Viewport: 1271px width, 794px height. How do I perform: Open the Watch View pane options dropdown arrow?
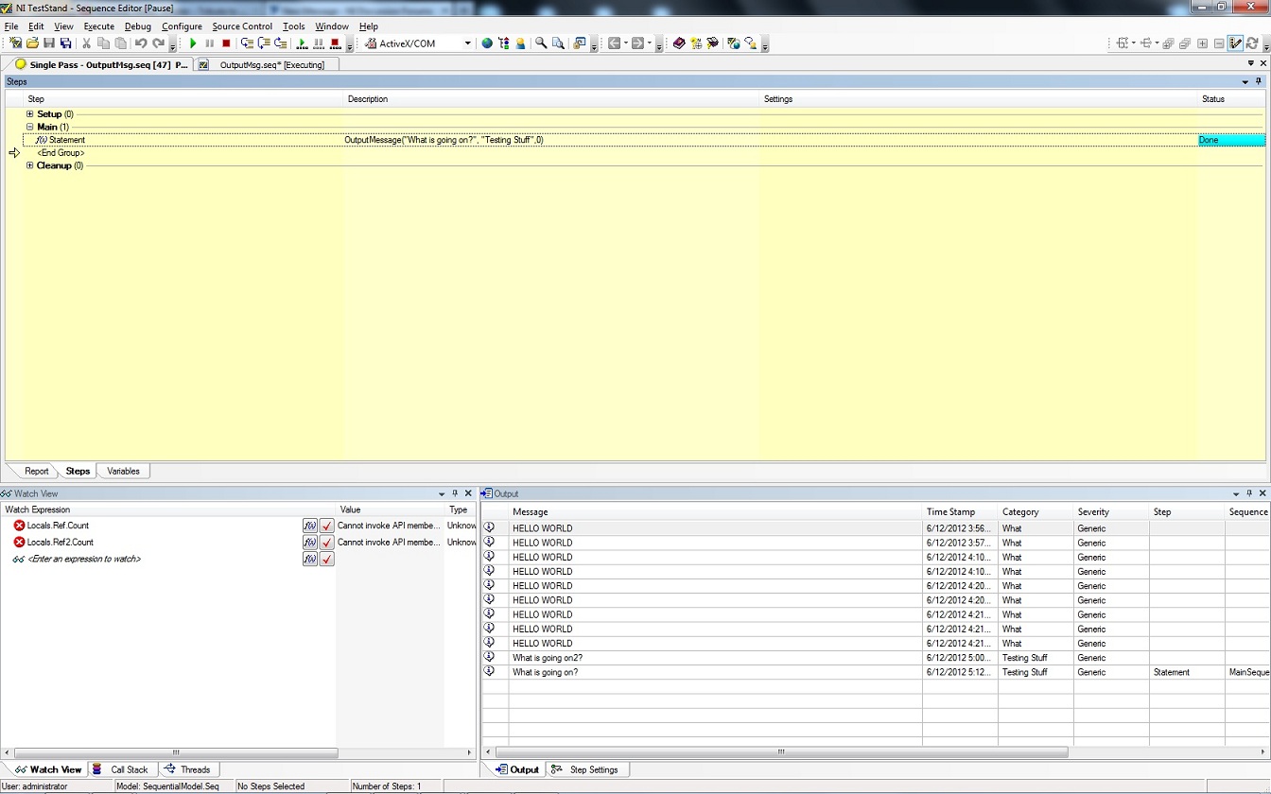click(442, 493)
